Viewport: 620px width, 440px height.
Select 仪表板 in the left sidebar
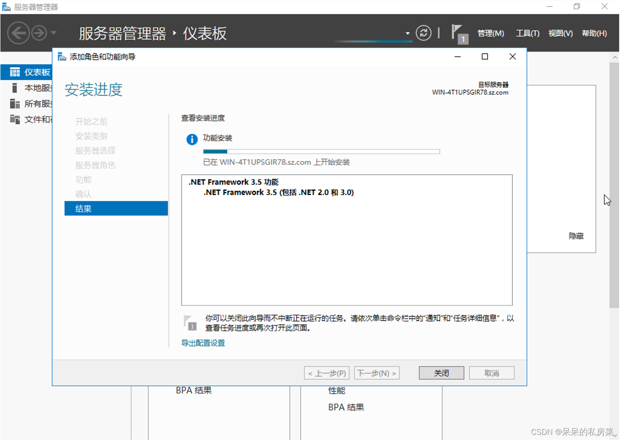click(x=27, y=72)
